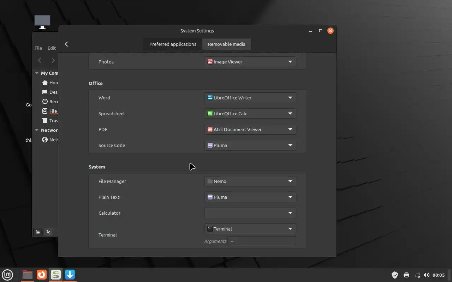Open the volume tray icon
The height and width of the screenshot is (282, 452).
427,275
